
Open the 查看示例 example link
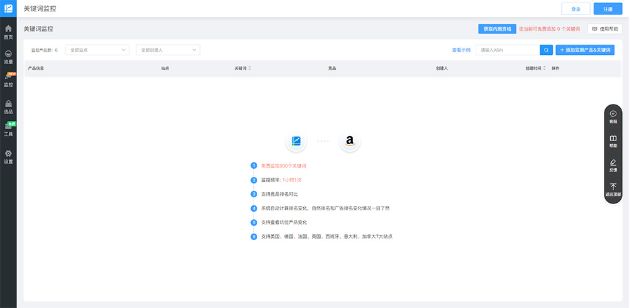tap(461, 50)
